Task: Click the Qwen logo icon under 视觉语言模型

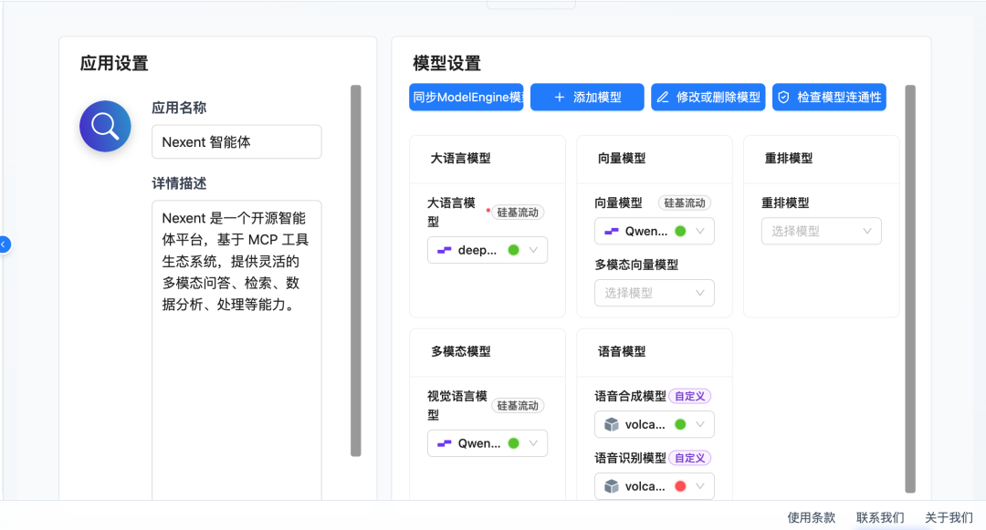Action: [x=445, y=443]
